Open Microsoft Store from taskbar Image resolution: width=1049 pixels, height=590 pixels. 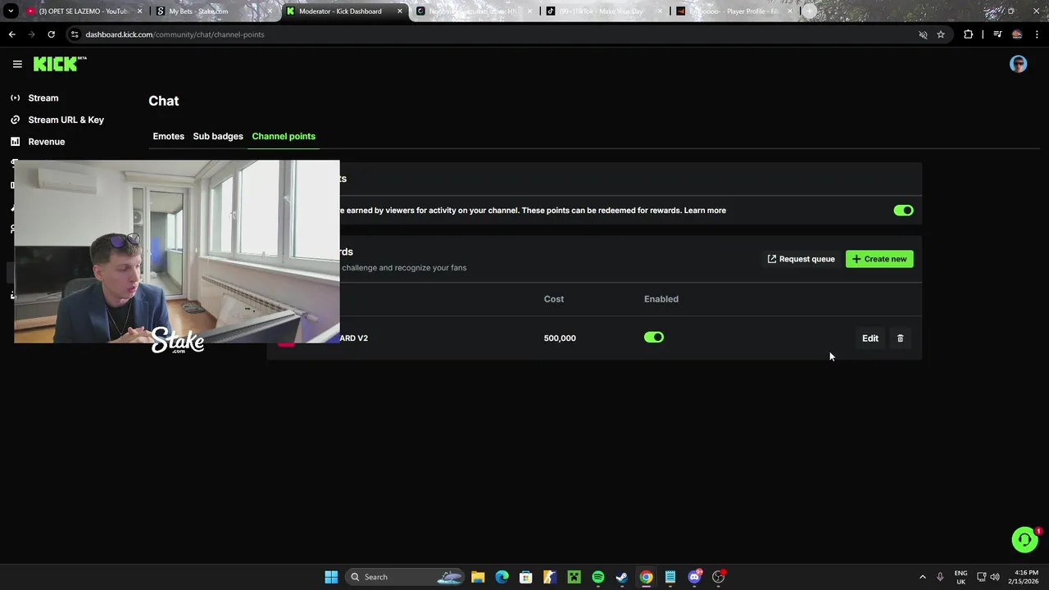[525, 577]
